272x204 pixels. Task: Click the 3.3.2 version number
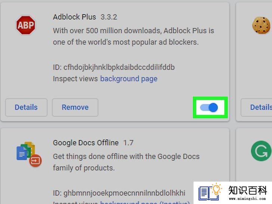(x=109, y=17)
